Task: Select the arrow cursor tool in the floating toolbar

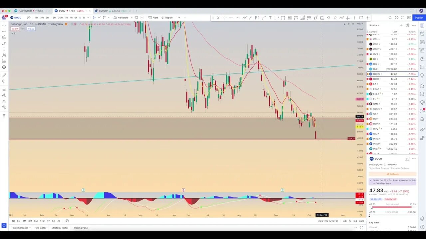Action: (x=218, y=18)
